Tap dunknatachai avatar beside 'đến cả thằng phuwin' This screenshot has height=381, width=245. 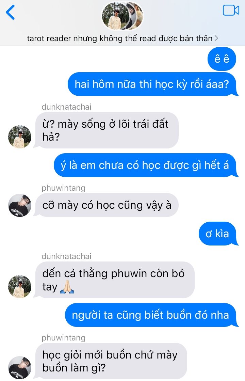pyautogui.click(x=20, y=286)
